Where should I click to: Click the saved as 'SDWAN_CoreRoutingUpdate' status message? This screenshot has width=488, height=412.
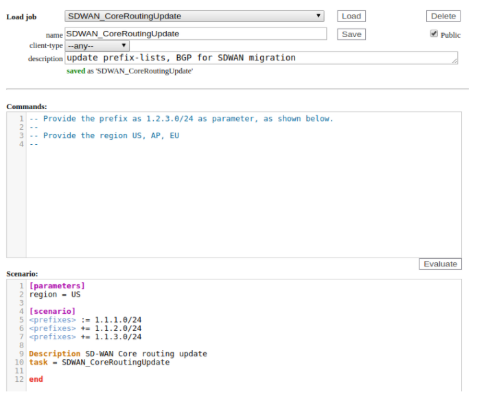(130, 71)
